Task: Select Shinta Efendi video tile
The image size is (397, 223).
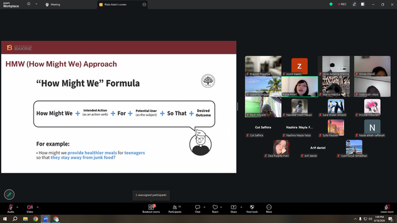Action: pos(372,66)
